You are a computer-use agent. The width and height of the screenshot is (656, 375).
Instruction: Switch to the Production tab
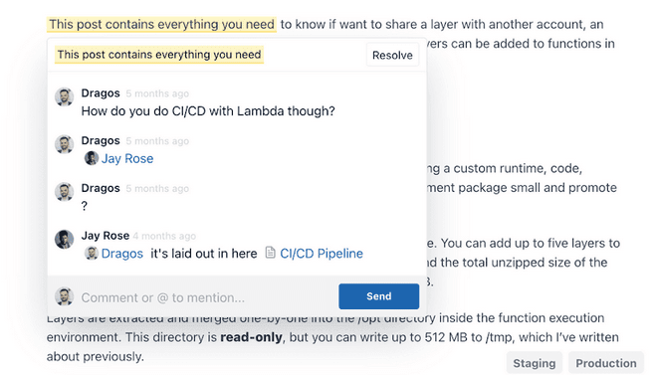click(606, 363)
